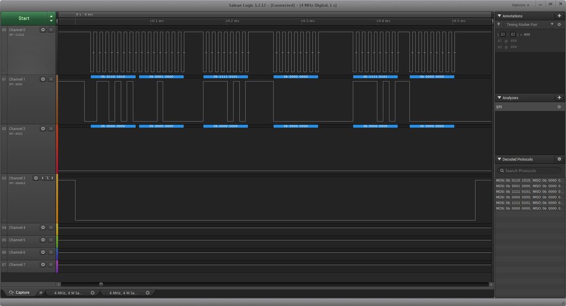Click first MOSI bubble 0b 1111 0101
This screenshot has height=306, width=566.
(225, 77)
